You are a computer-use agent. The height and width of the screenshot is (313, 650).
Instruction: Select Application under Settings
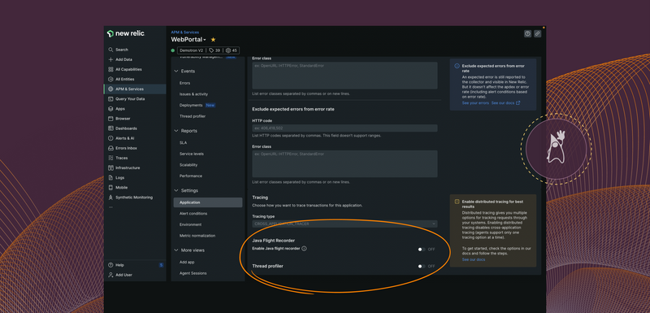tap(208, 202)
